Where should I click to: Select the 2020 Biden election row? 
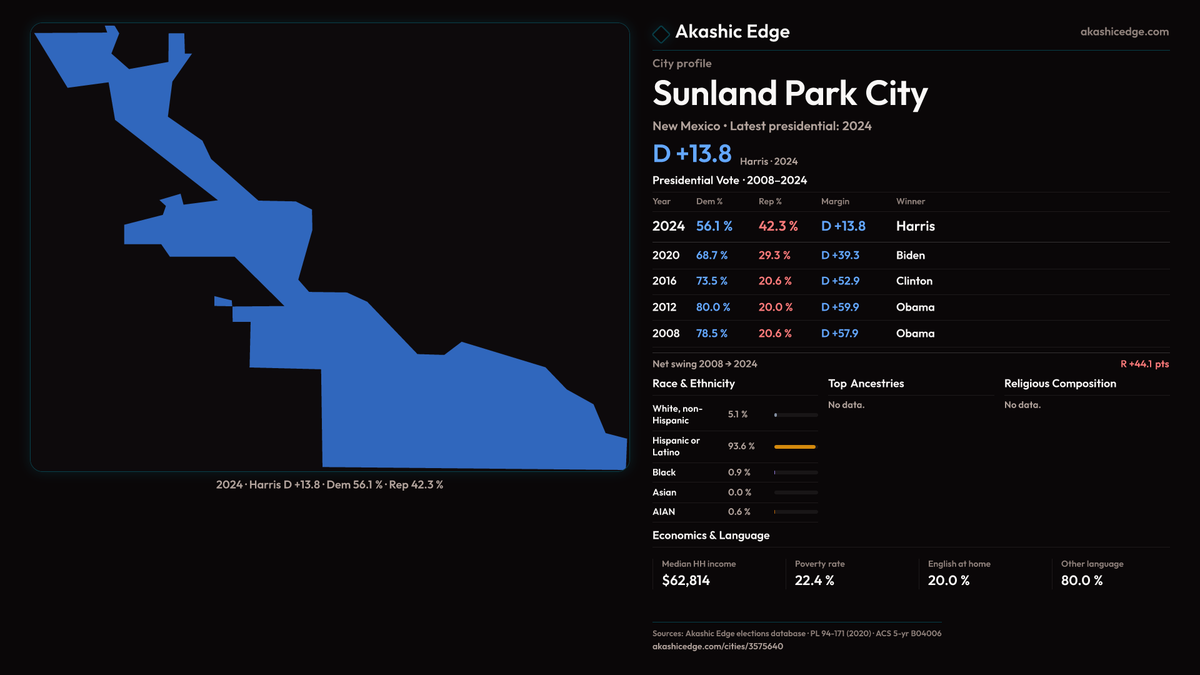coord(910,256)
